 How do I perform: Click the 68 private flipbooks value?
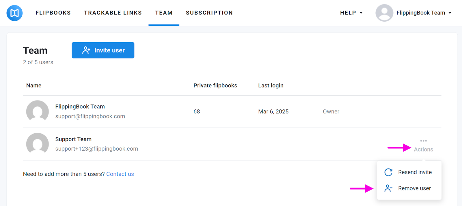(197, 111)
